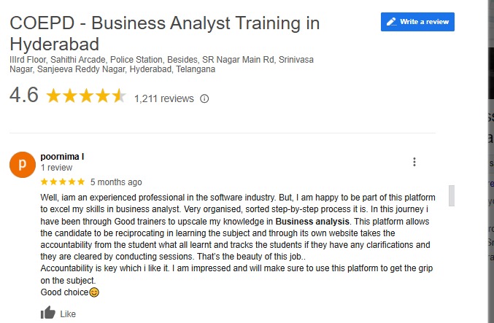Click the overall 4.6 star rating icons
494x323 pixels.
click(x=86, y=96)
